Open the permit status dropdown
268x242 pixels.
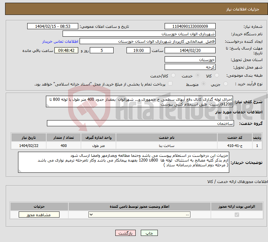(139, 215)
